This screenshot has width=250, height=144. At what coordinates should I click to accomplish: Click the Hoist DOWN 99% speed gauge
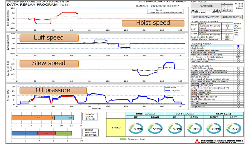point(155,128)
